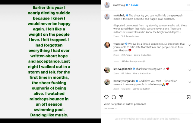Like tvsanjeev's comment with the small heart
This screenshot has width=193, height=123.
pos(190,45)
